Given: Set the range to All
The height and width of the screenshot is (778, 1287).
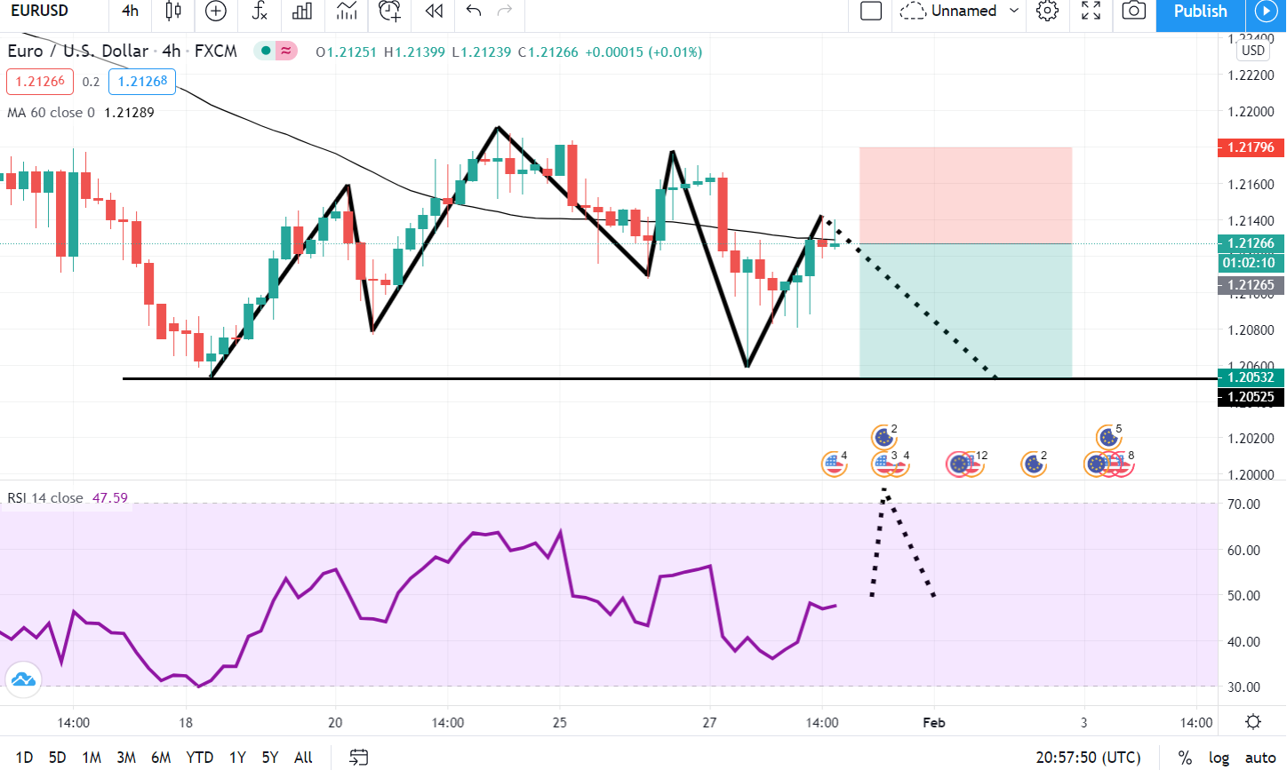Looking at the screenshot, I should [x=303, y=758].
